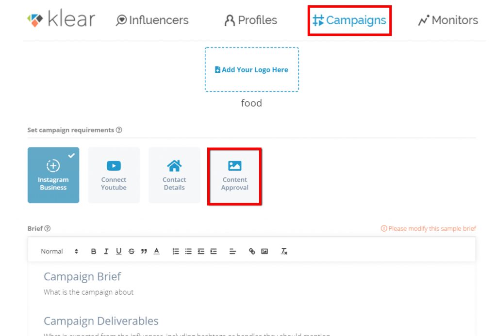Switch to the Campaigns tab
Screen dimensions: 497x336
(349, 20)
